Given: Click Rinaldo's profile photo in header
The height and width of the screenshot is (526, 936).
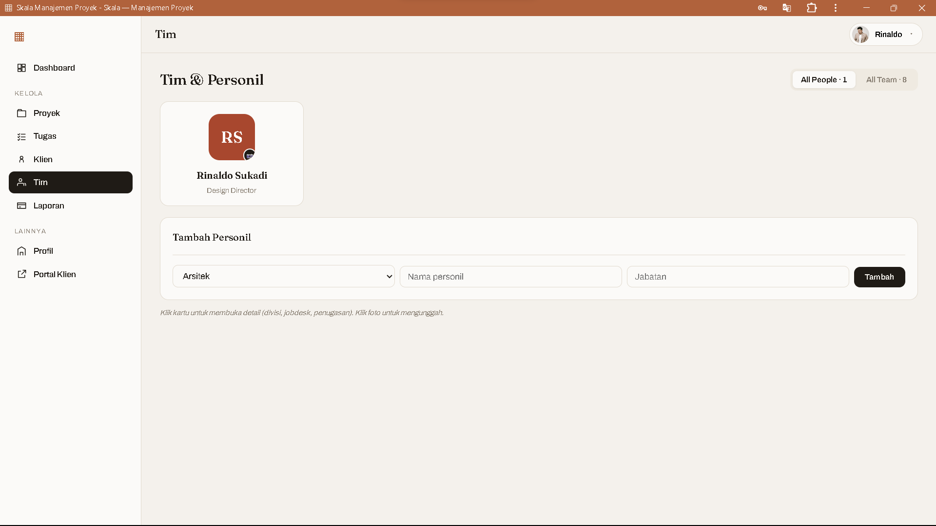Looking at the screenshot, I should click(x=861, y=35).
